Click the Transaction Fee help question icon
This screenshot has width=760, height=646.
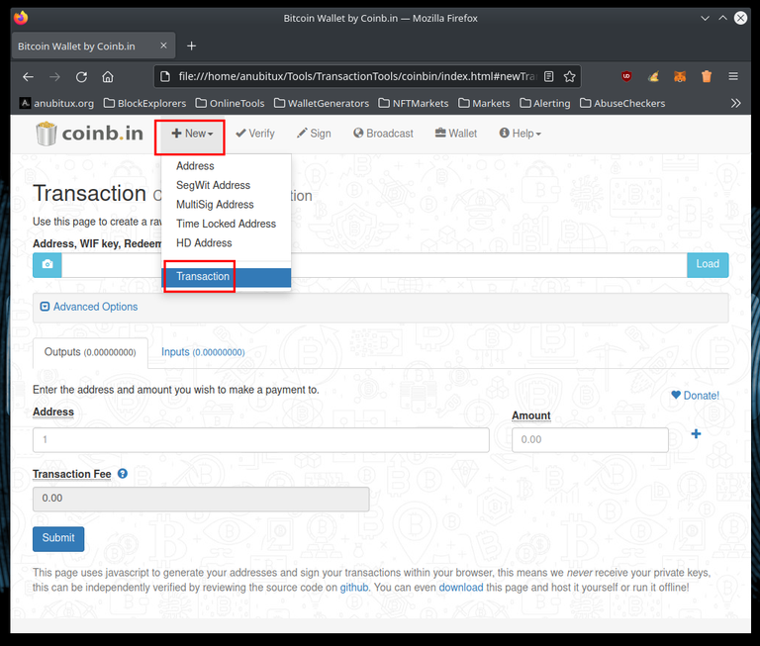[x=123, y=474]
